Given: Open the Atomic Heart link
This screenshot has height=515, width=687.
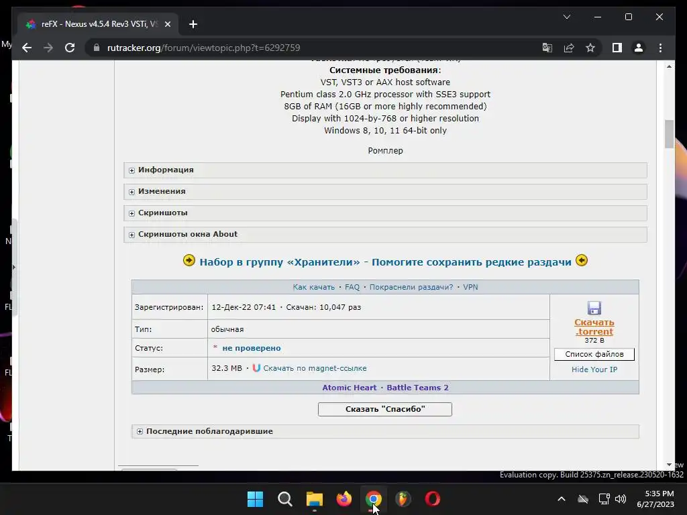Looking at the screenshot, I should (x=349, y=388).
